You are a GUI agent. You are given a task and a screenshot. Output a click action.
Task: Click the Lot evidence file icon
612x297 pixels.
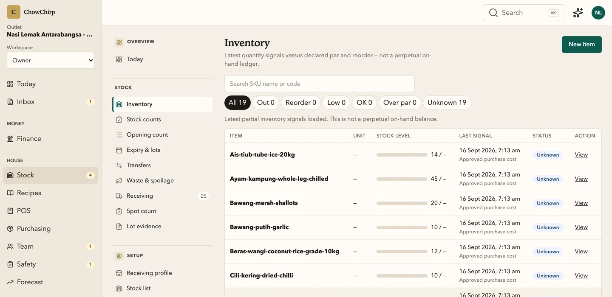pos(119,227)
